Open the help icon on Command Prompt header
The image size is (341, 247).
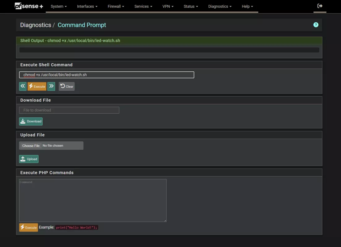pos(316,25)
